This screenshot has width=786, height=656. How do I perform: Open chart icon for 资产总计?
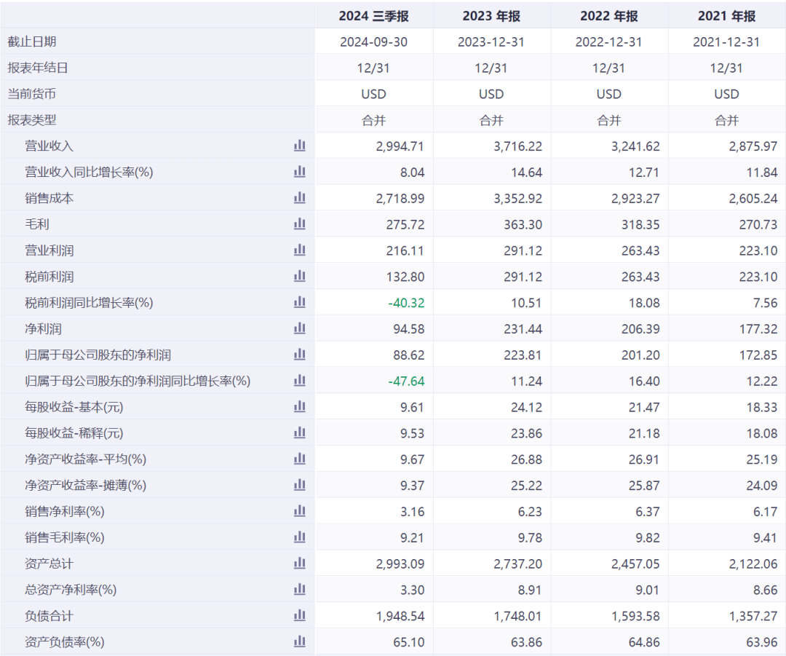pyautogui.click(x=299, y=564)
